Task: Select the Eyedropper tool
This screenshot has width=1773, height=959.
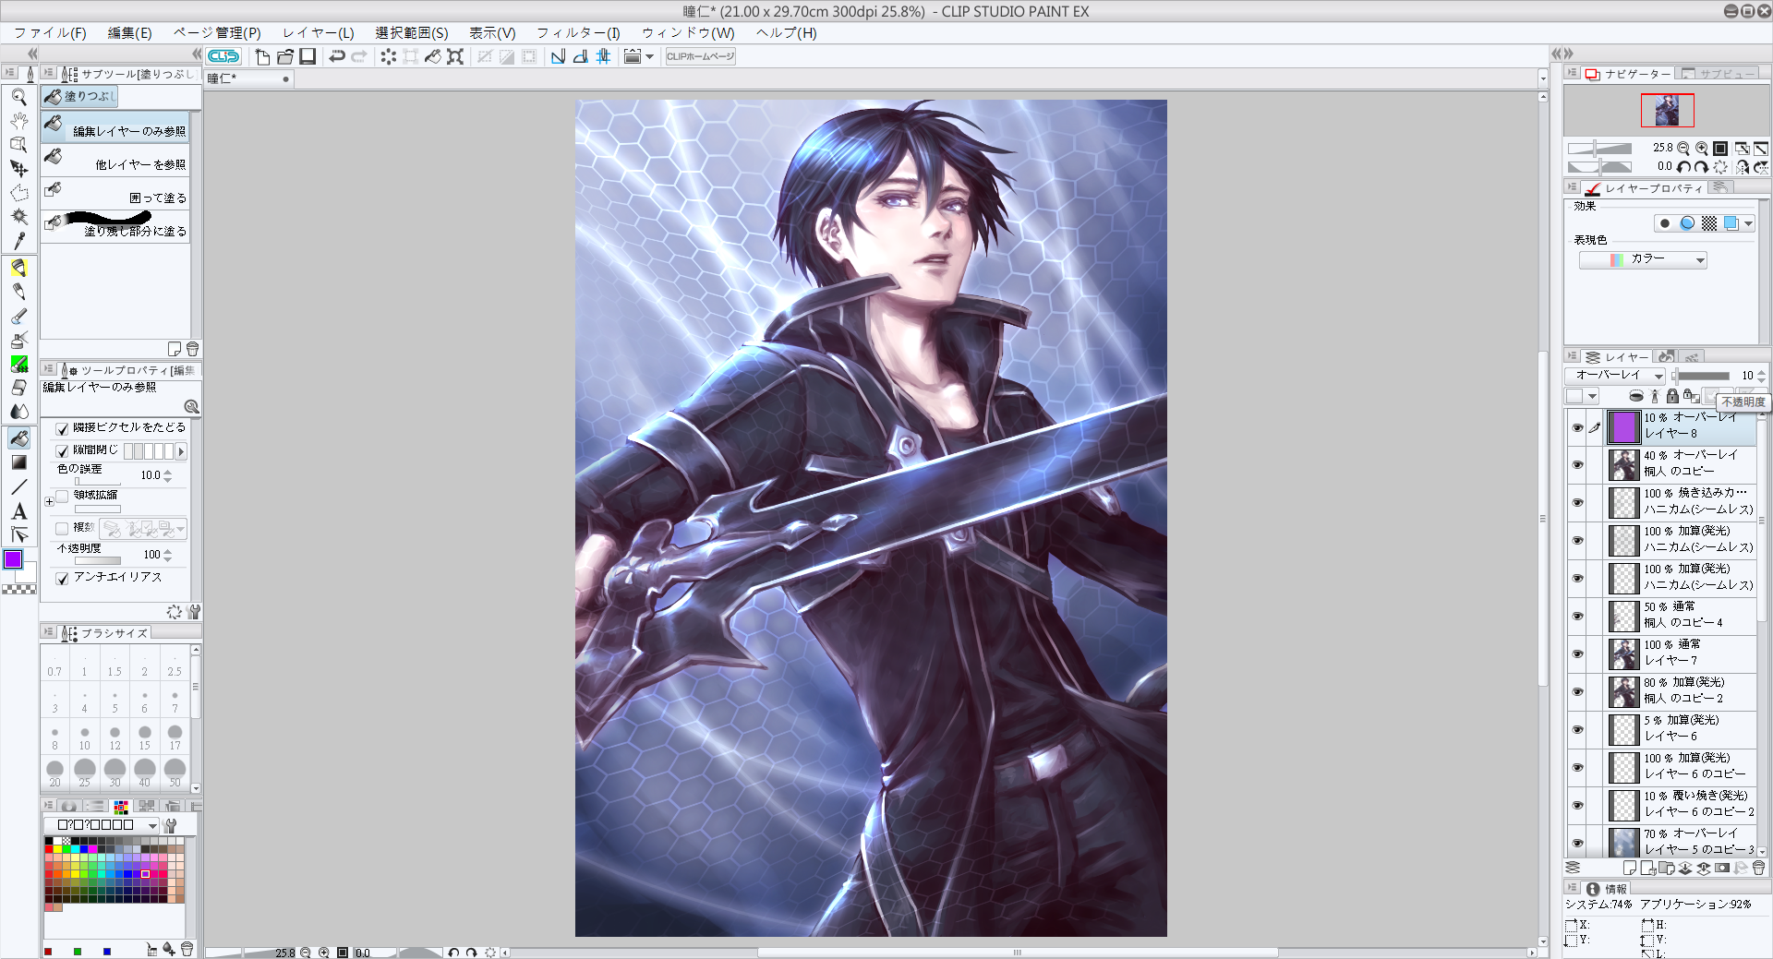Action: coord(18,241)
